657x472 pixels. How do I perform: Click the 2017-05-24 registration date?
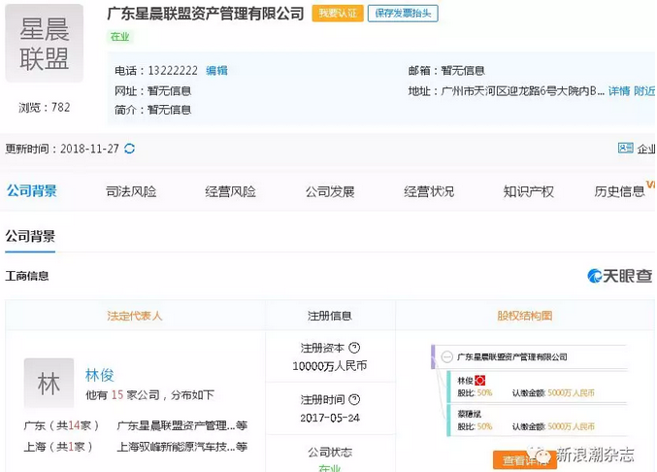point(330,418)
